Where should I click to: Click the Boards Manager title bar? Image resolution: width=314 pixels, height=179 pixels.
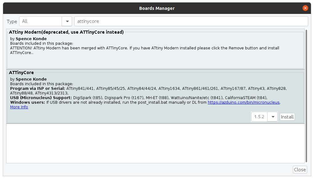pyautogui.click(x=157, y=8)
